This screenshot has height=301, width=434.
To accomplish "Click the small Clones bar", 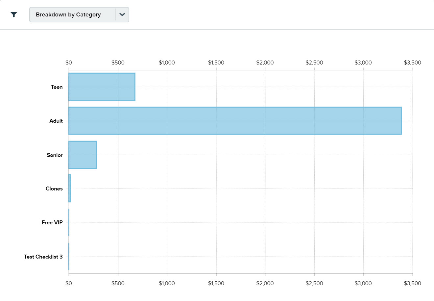I will tap(70, 188).
